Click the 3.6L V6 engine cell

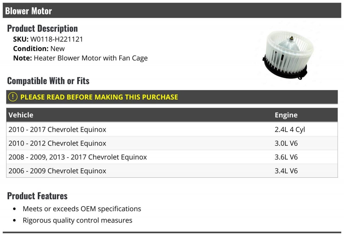(x=286, y=157)
